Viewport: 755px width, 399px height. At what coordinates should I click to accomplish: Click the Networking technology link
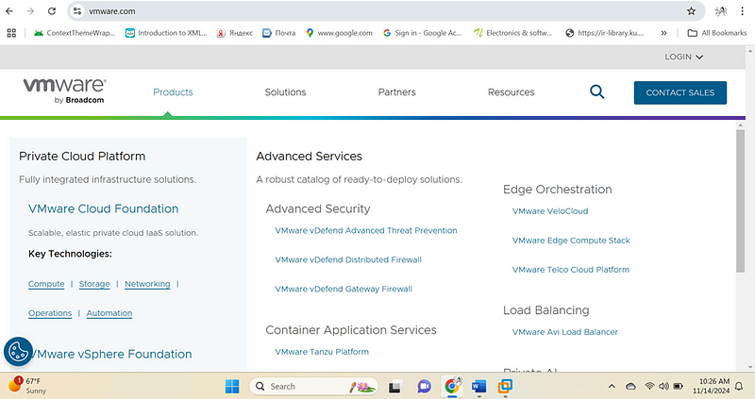(x=147, y=284)
